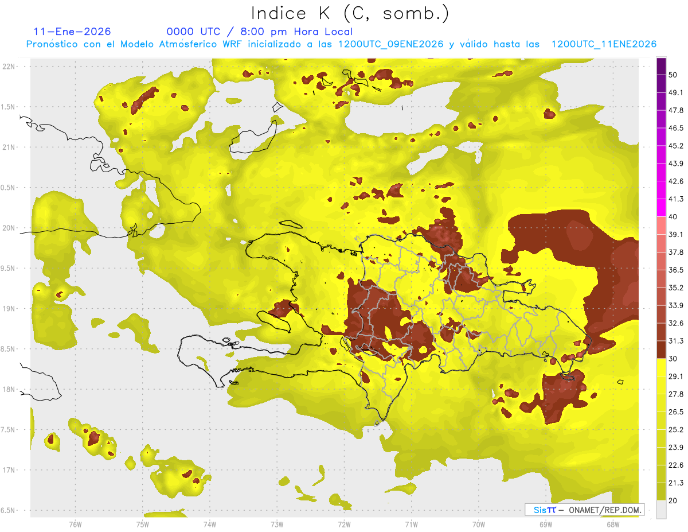Click the colorbar value '41.3'
The height and width of the screenshot is (532, 688).
coord(676,199)
